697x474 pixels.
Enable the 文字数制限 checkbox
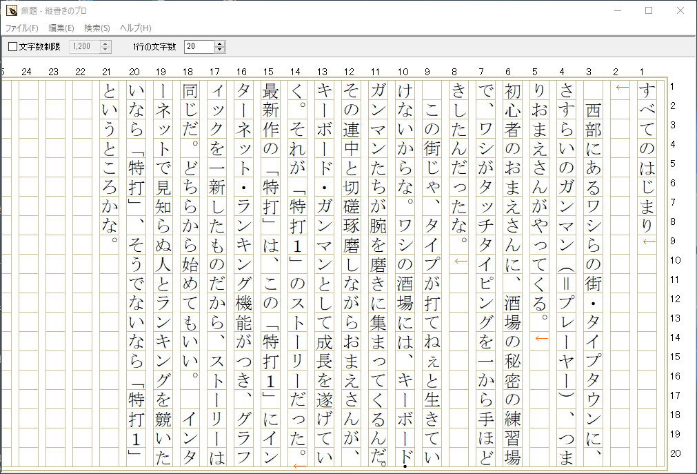pos(12,46)
